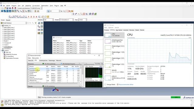Click the green job progress bar
Screen dimensions: 194x109
pos(176,97)
